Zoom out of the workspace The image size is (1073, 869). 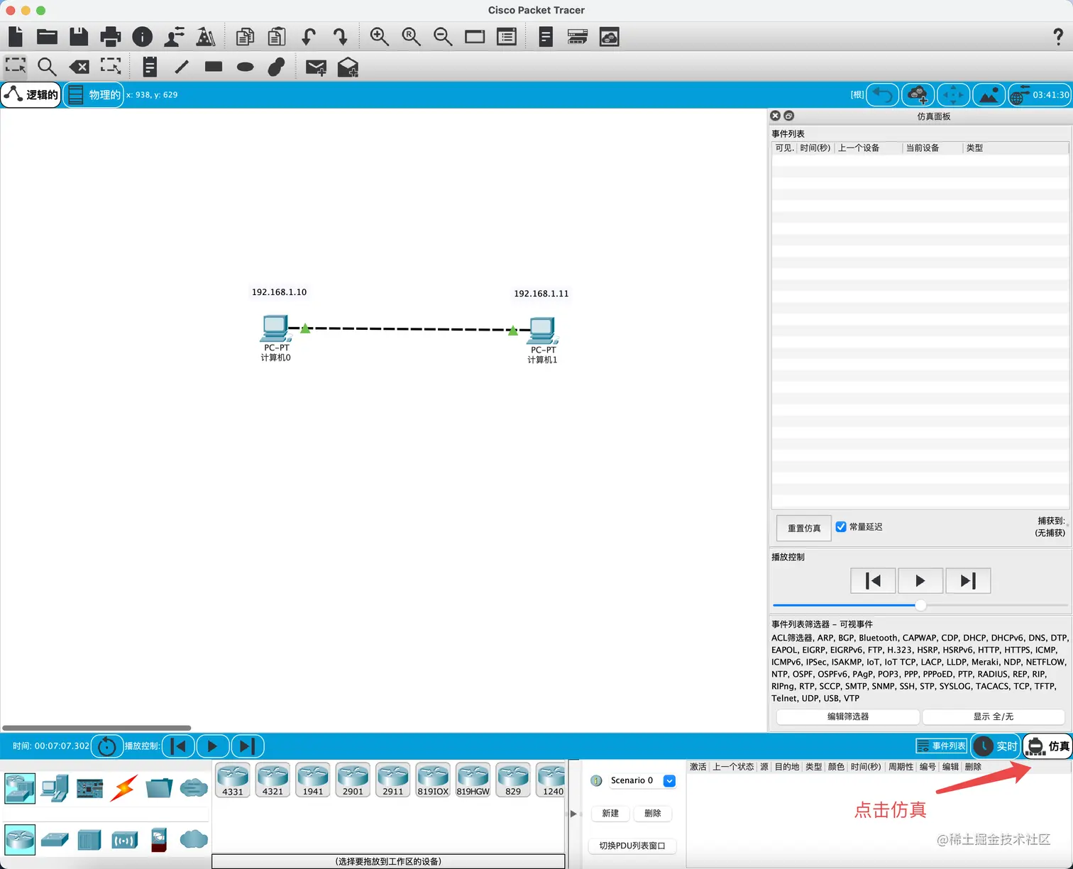443,37
